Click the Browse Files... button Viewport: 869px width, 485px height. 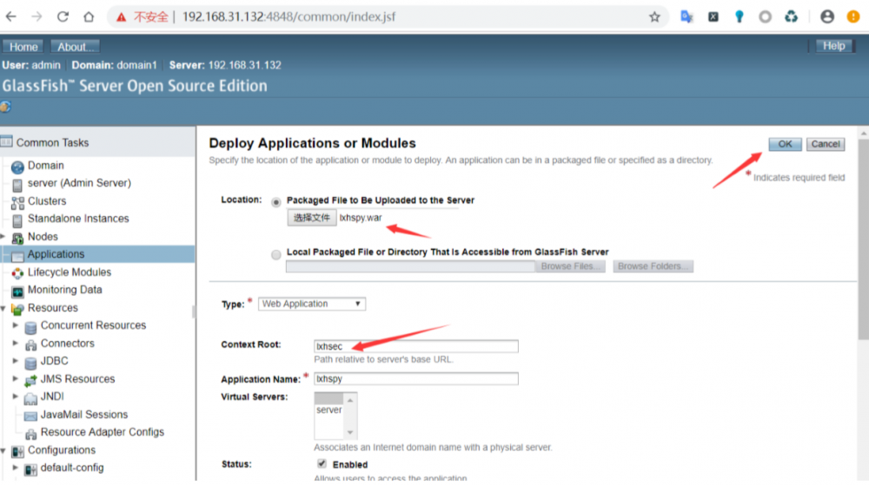tap(570, 266)
